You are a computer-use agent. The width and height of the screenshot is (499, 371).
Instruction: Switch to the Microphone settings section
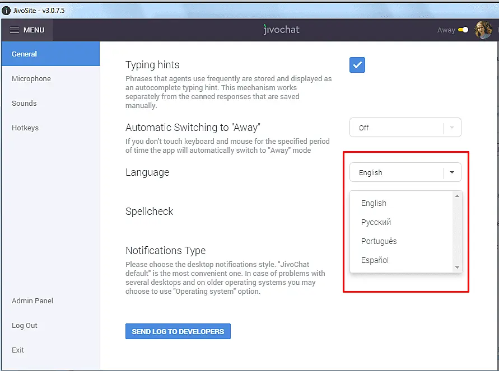point(31,78)
